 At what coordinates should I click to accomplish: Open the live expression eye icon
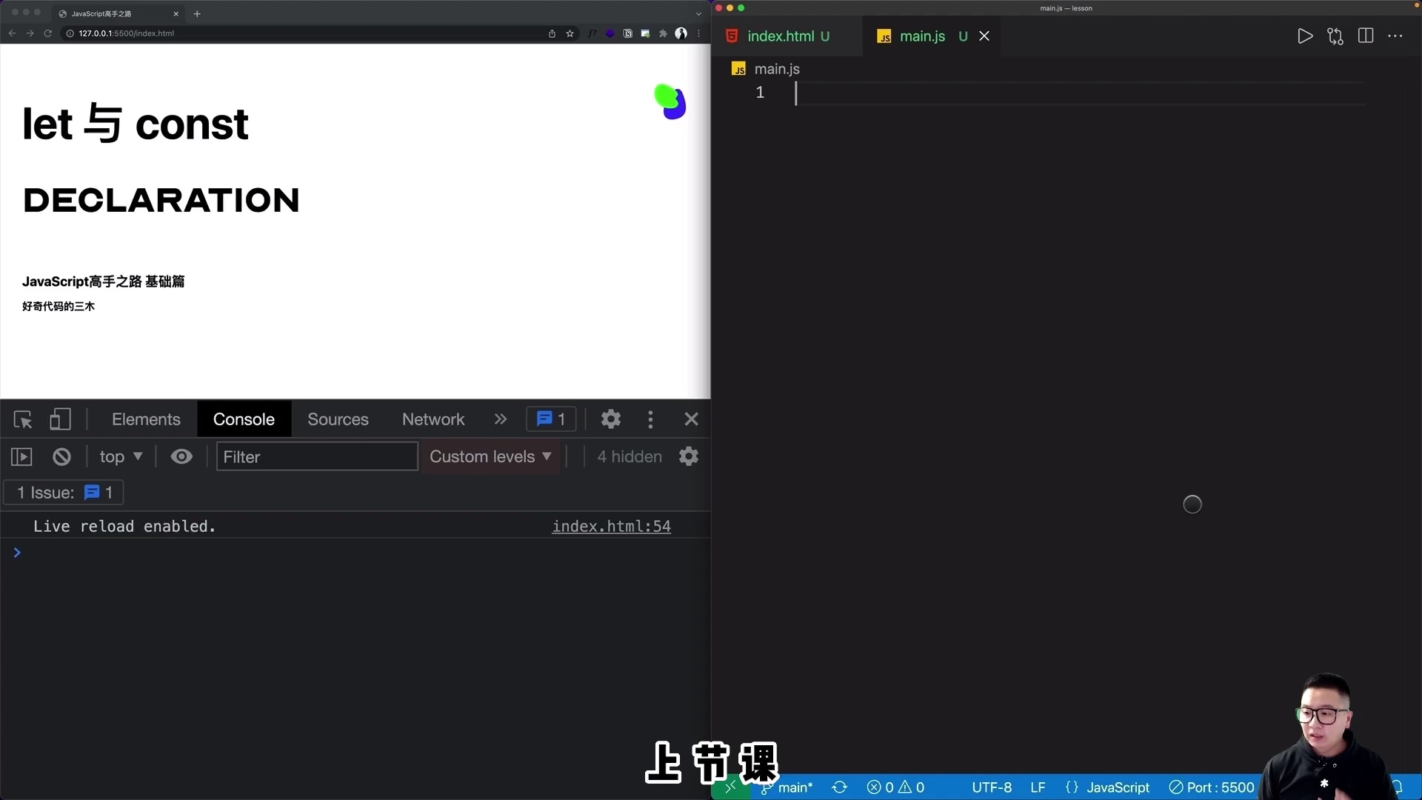[x=181, y=456]
